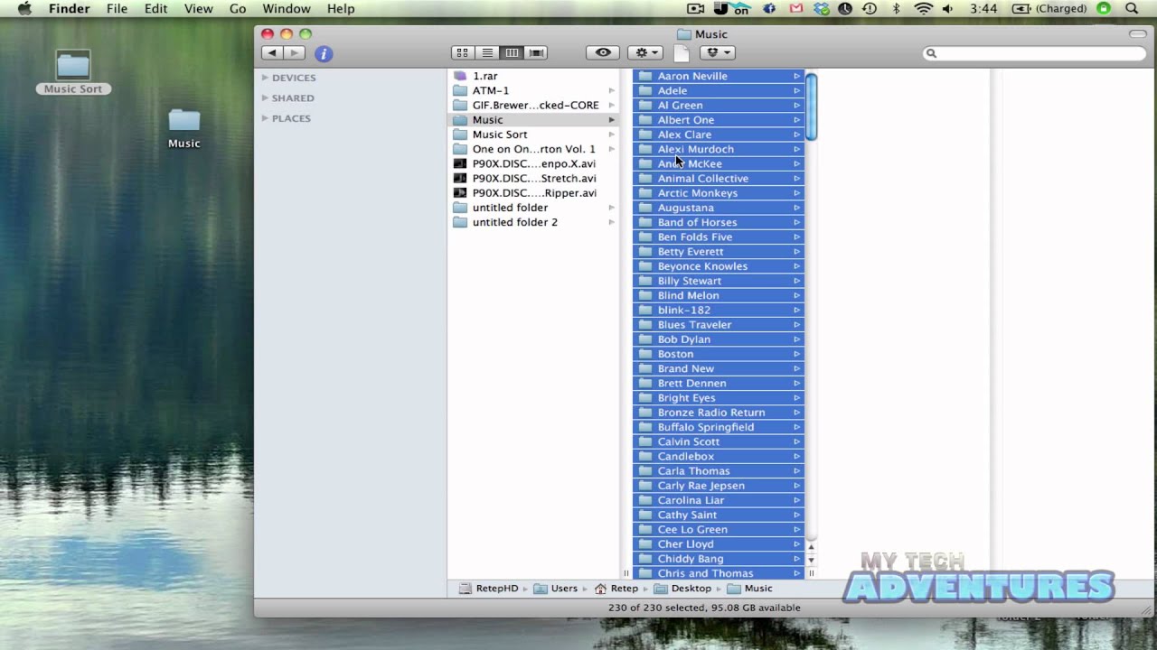Screen dimensions: 1157x650
Task: Select P90X.DISC....enpo.X.avi video file
Action: pyautogui.click(x=533, y=163)
